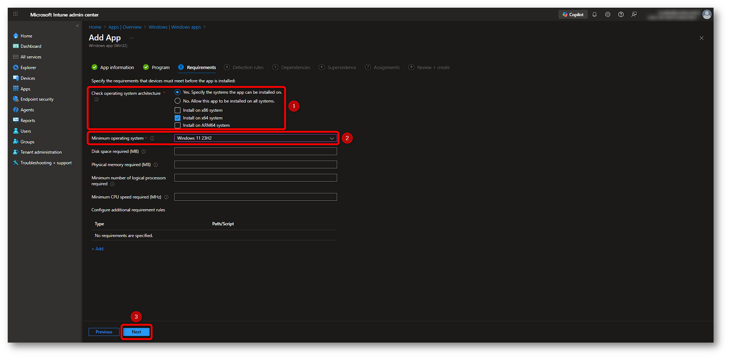The image size is (729, 358).
Task: Click the Type column header
Action: (99, 224)
